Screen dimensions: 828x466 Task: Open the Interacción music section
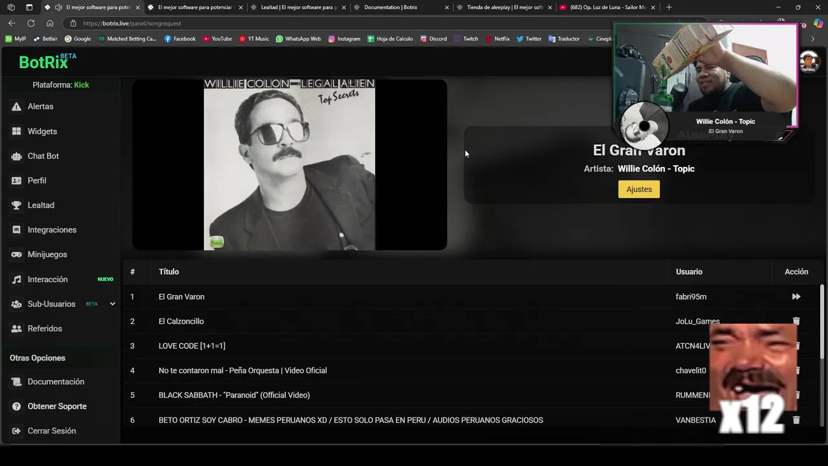47,280
